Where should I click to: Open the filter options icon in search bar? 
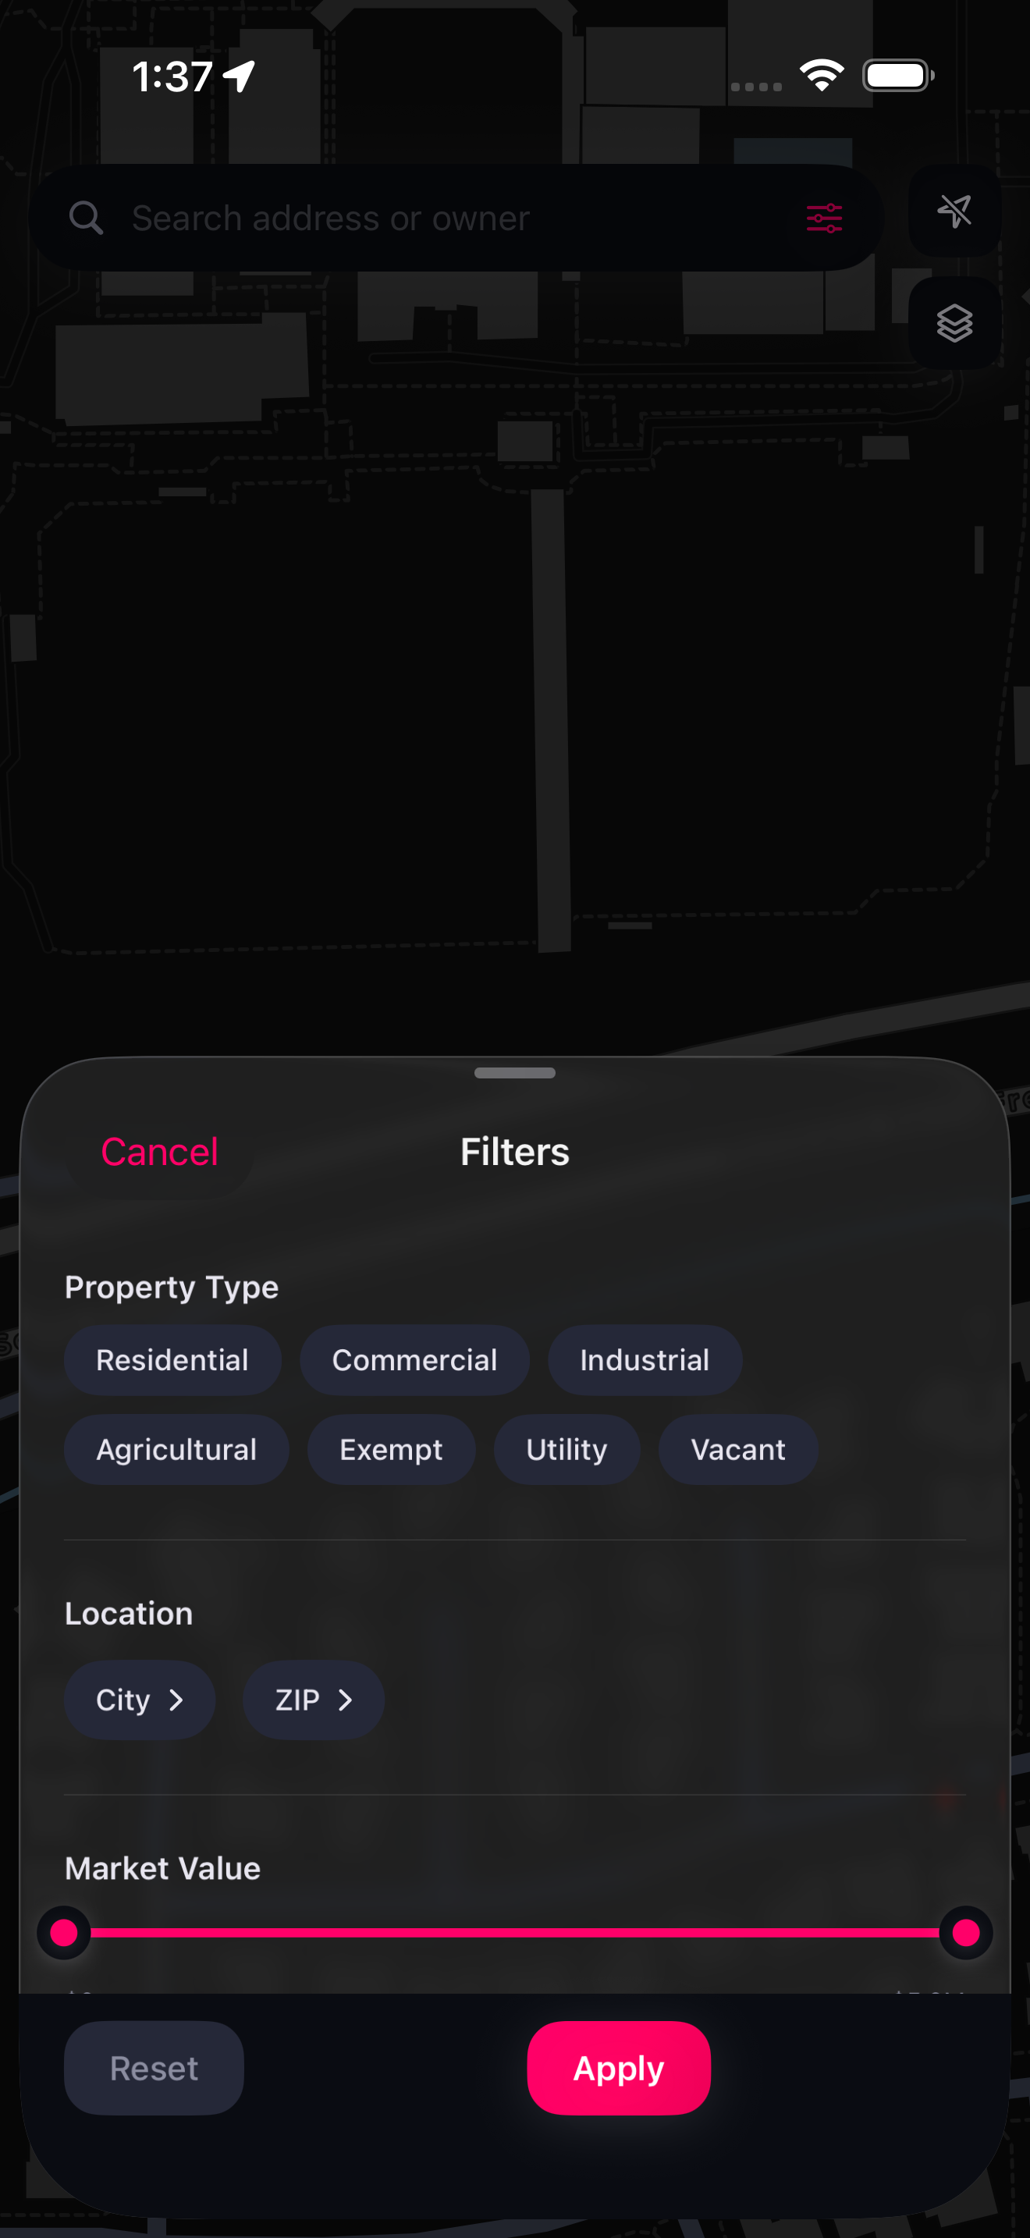pos(823,217)
